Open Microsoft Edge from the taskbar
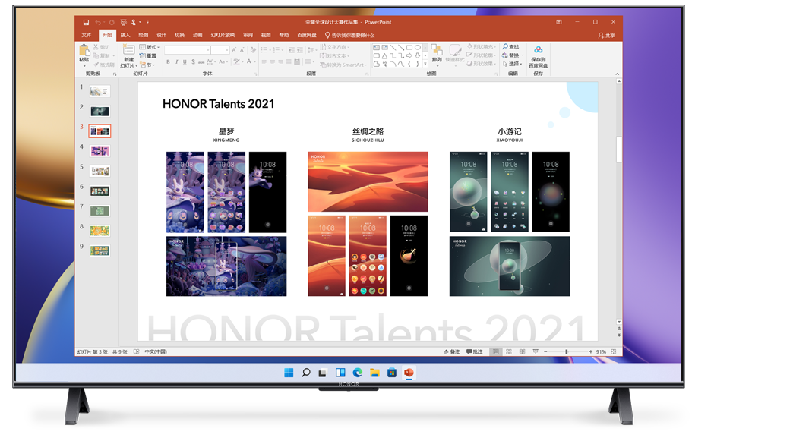The height and width of the screenshot is (441, 812). pyautogui.click(x=357, y=373)
